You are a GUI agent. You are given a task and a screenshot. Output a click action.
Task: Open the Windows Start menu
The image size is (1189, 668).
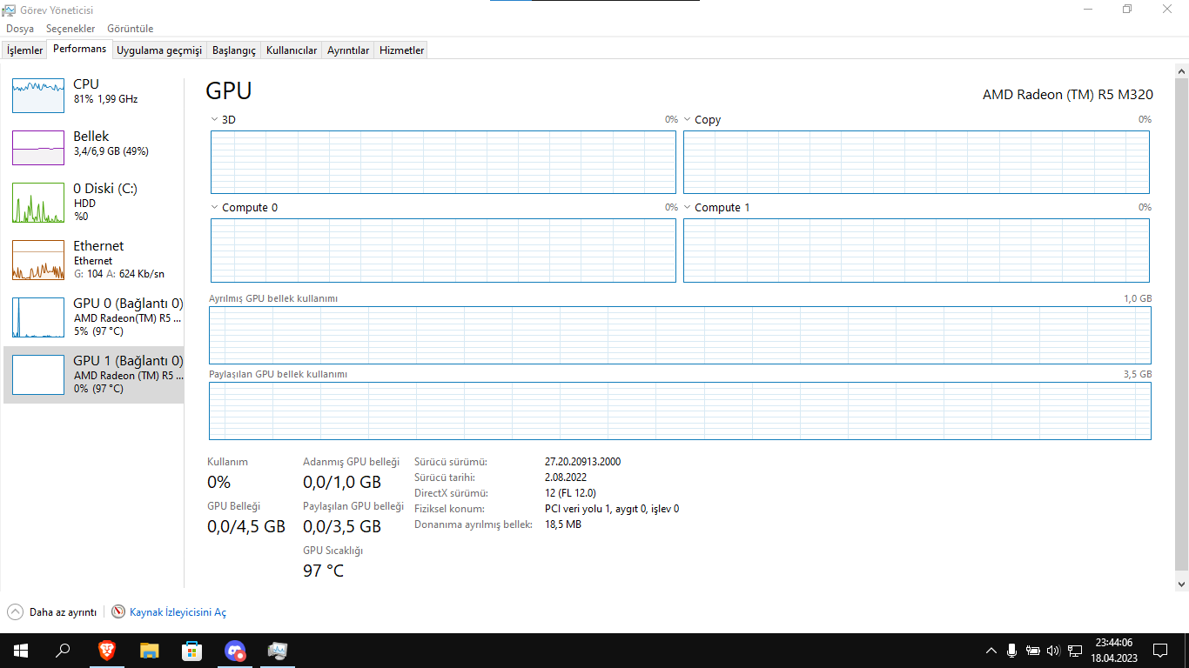21,651
